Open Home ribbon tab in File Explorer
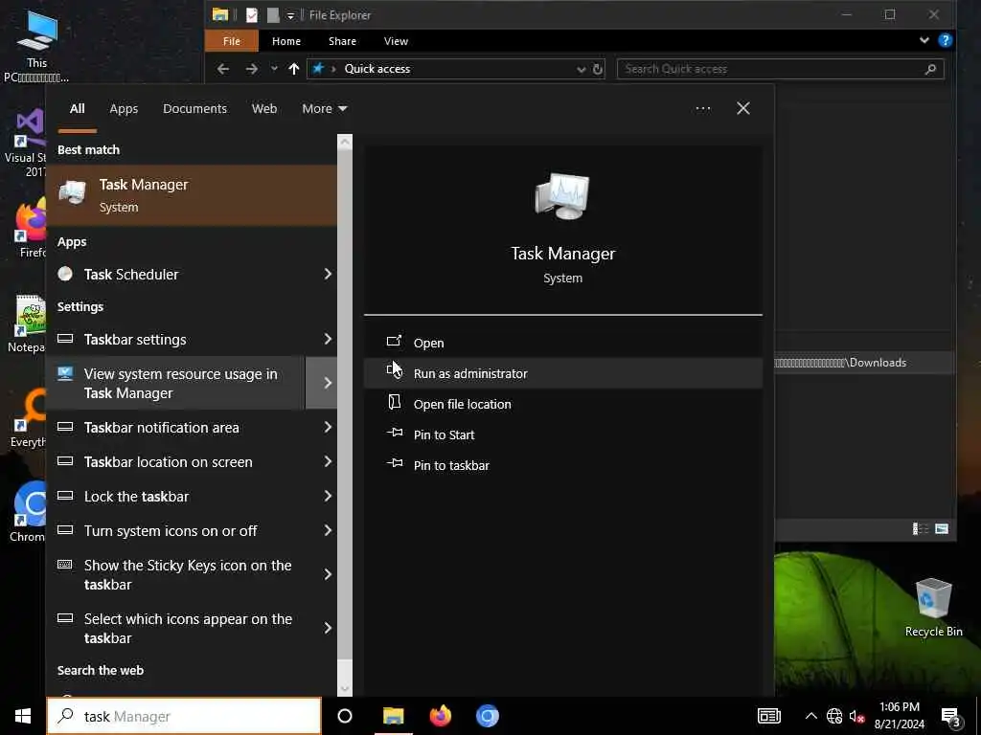The width and height of the screenshot is (981, 735). pos(286,41)
